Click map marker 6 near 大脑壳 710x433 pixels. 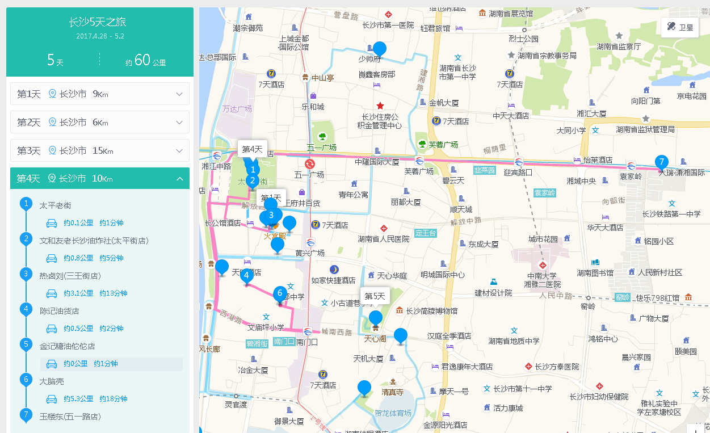(x=279, y=294)
